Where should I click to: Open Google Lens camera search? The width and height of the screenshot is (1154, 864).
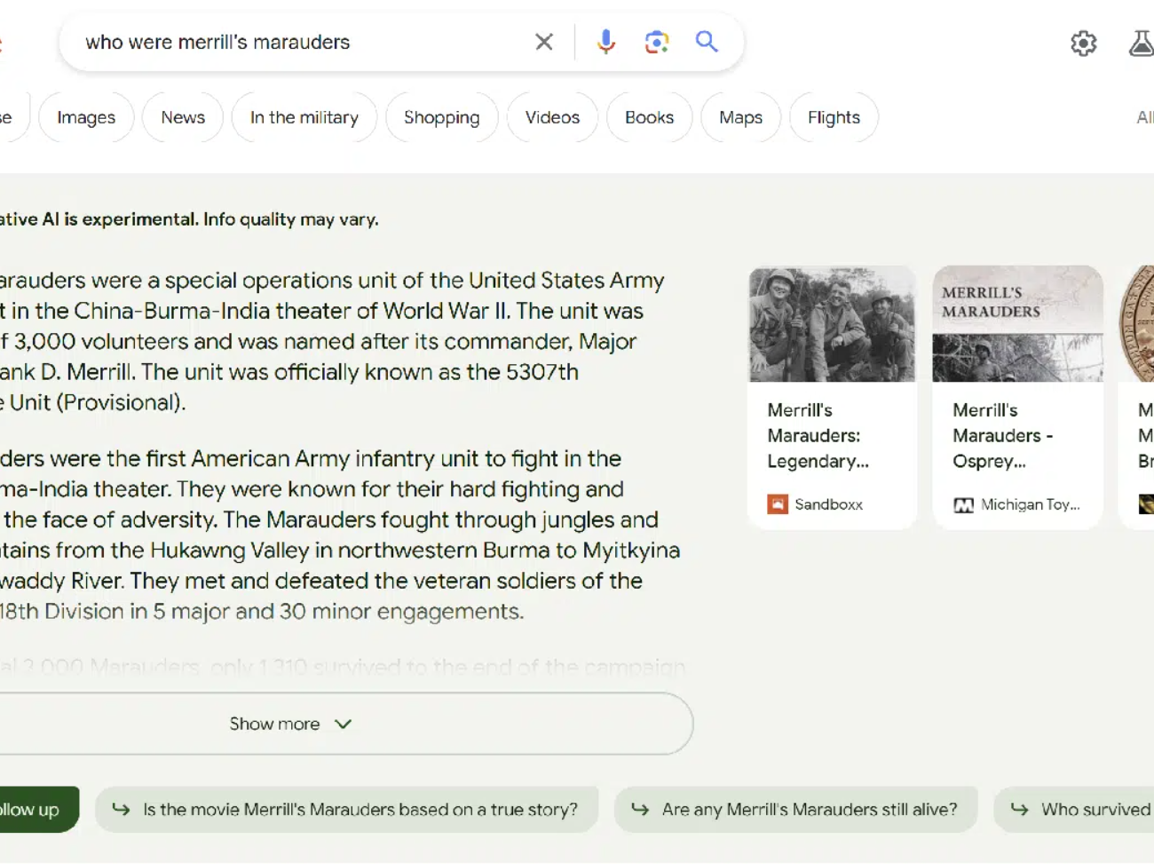tap(656, 42)
